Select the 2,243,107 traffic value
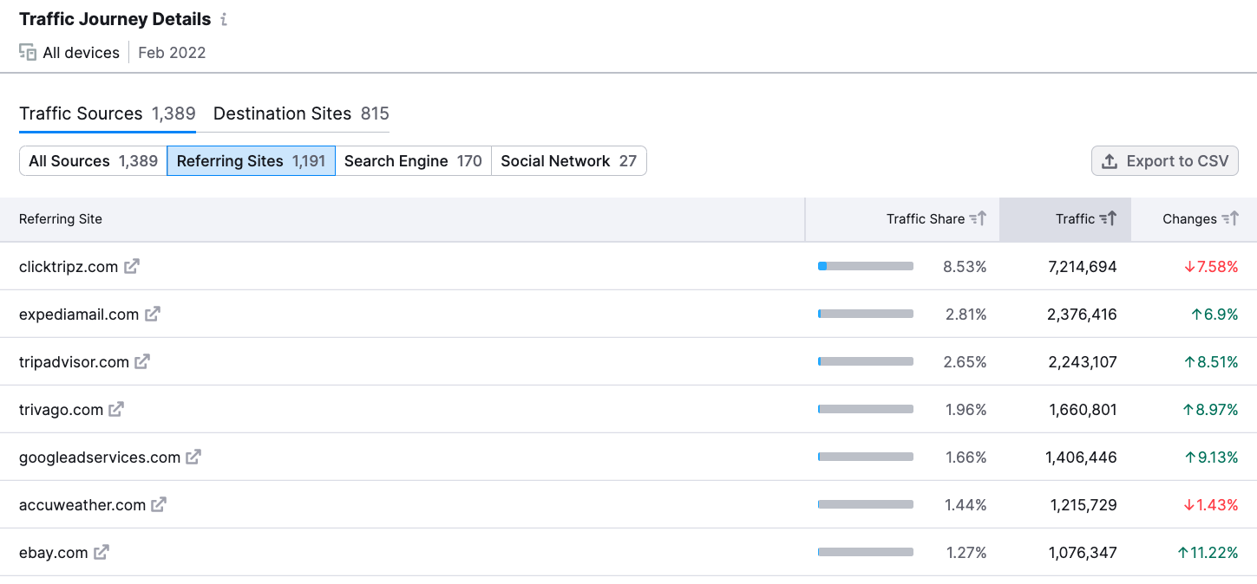The image size is (1257, 584). [x=1083, y=362]
